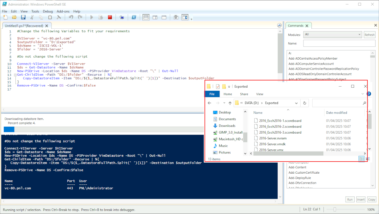This screenshot has width=379, height=214.
Task: Click the Run Selection icon
Action: point(101,17)
